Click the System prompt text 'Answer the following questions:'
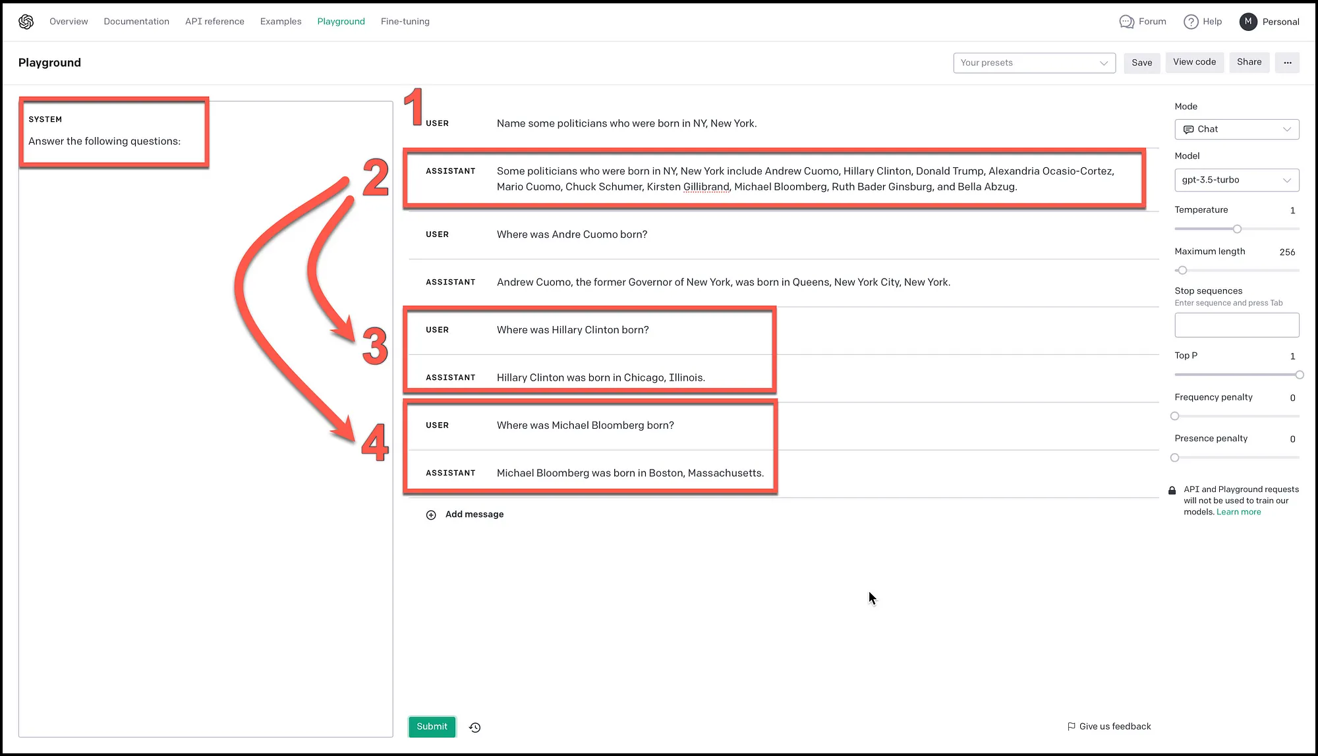Viewport: 1318px width, 756px height. click(x=104, y=141)
